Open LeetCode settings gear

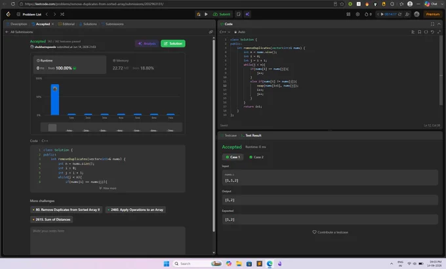tap(357, 14)
